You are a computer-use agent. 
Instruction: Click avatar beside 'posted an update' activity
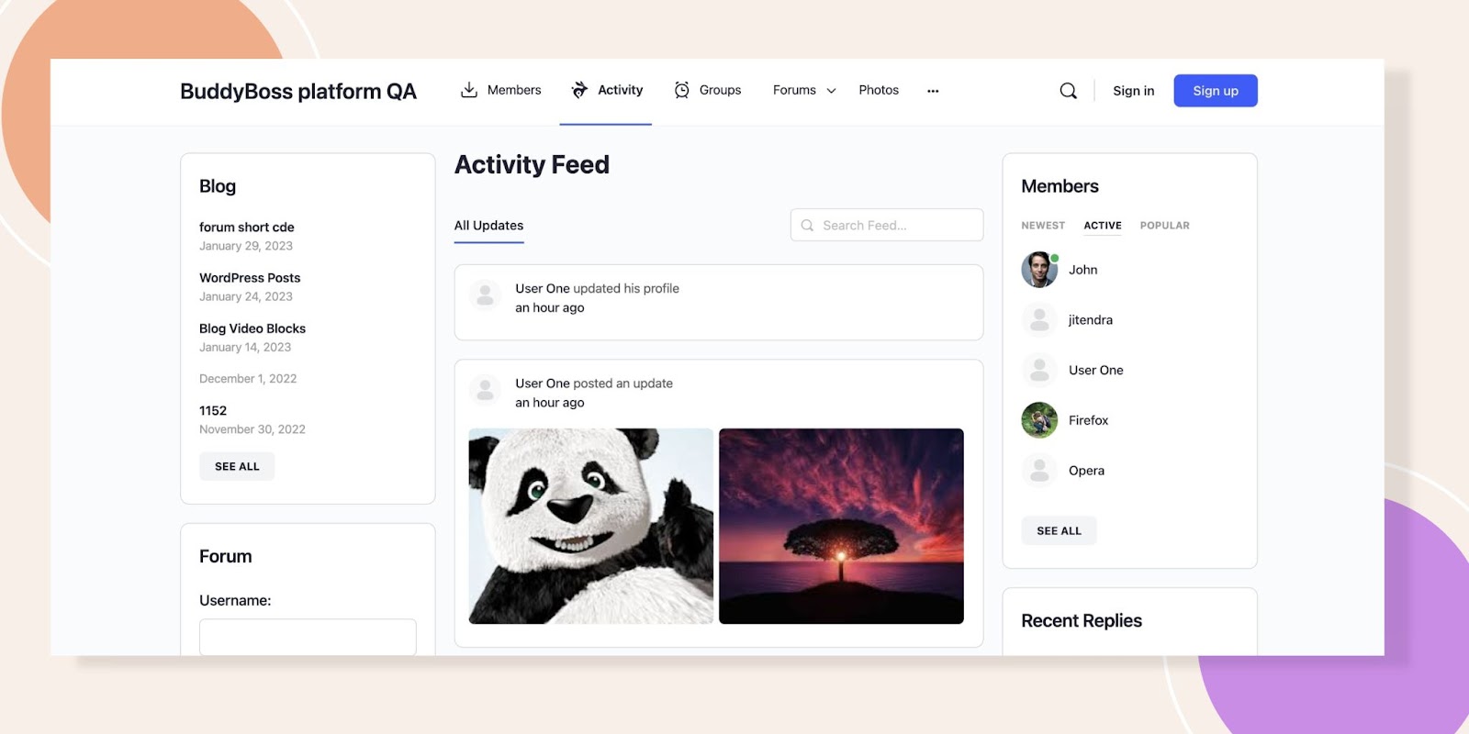[485, 390]
